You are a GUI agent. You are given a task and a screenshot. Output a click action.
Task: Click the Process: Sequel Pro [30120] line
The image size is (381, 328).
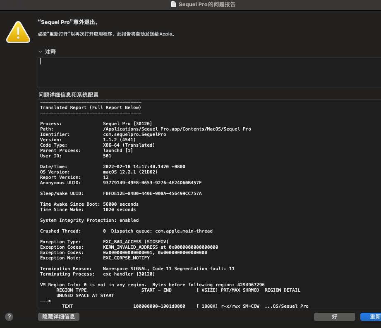click(x=96, y=124)
